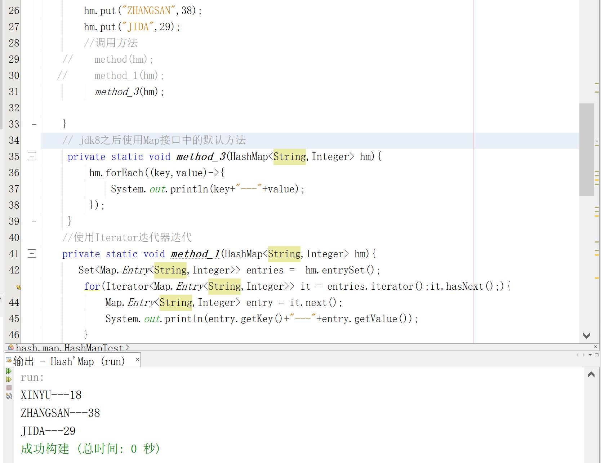Screen dimensions: 601x463
Task: Click the output panel scrollbar up arrow
Action: 591,375
